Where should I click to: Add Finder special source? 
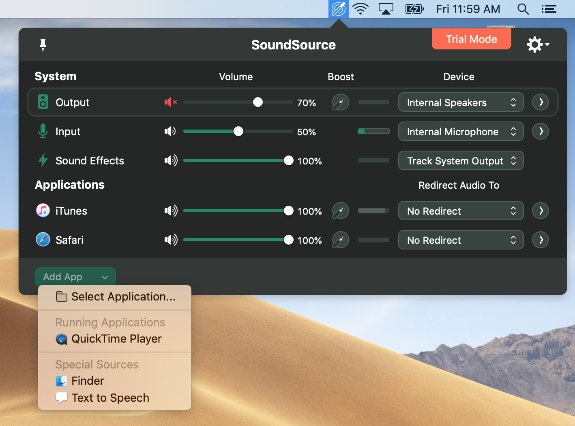pos(115,381)
